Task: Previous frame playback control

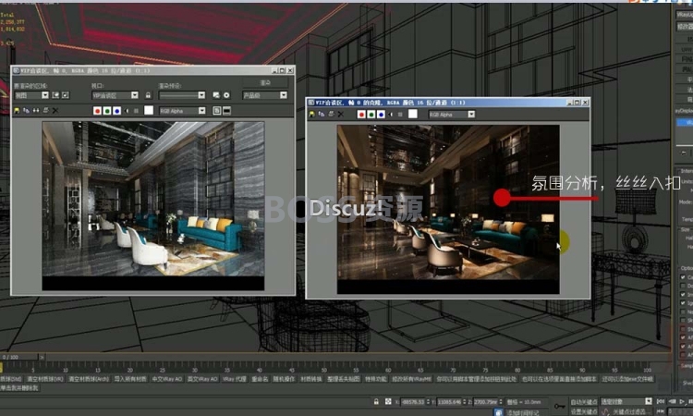Action: pos(673,401)
